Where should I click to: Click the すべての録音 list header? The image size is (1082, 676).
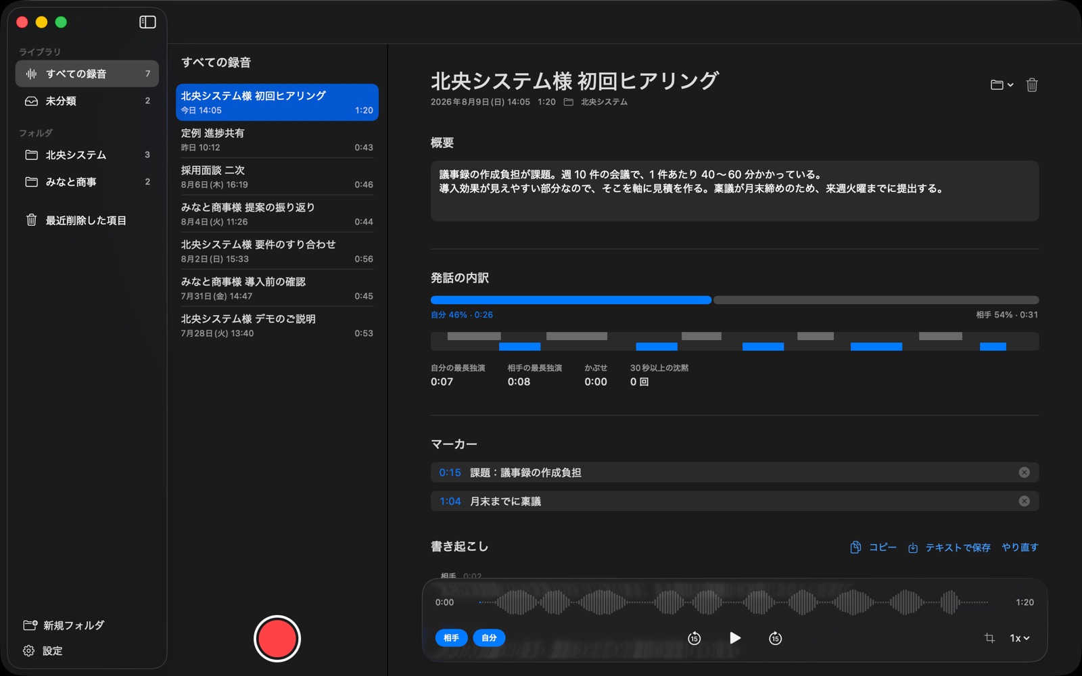pos(216,62)
